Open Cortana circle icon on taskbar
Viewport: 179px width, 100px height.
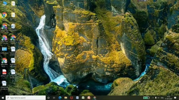tap(48, 98)
